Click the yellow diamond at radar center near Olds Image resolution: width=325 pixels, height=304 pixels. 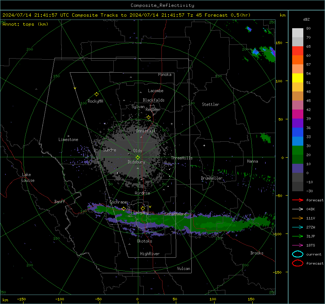point(138,157)
